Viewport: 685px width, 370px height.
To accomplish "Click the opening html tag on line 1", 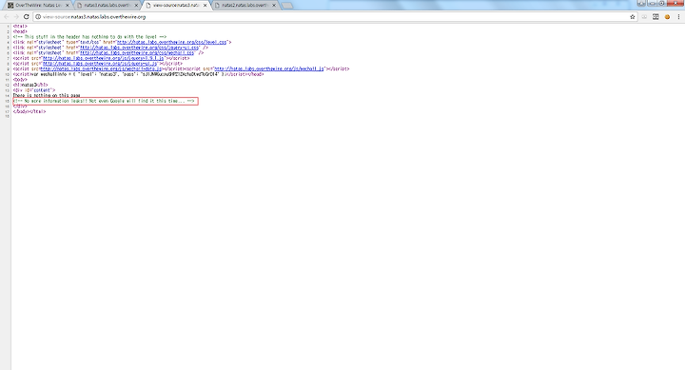I will [20, 27].
